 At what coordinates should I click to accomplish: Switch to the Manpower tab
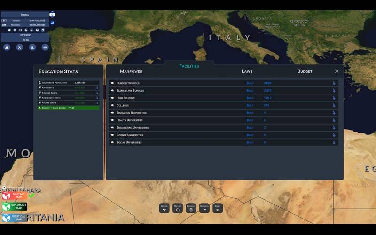[x=131, y=71]
